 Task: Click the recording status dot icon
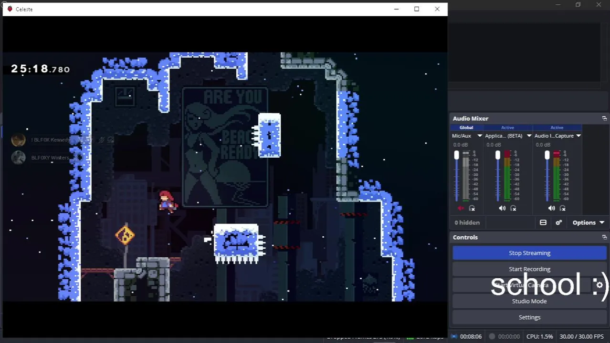click(x=492, y=336)
